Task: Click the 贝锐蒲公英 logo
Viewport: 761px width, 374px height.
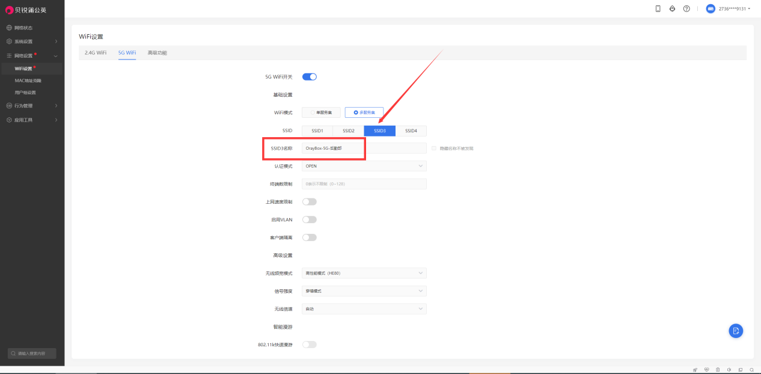Action: click(x=26, y=10)
